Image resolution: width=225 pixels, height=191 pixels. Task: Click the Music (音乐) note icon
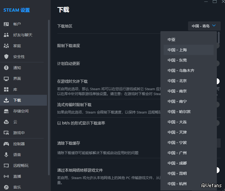tap(6, 187)
